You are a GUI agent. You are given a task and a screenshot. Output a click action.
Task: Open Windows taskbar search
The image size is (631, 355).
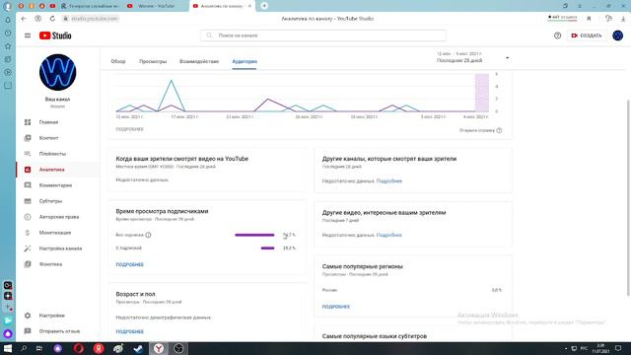click(24, 348)
